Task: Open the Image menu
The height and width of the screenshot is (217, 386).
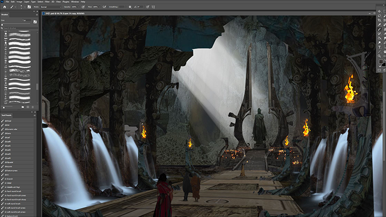Action: tap(19, 2)
